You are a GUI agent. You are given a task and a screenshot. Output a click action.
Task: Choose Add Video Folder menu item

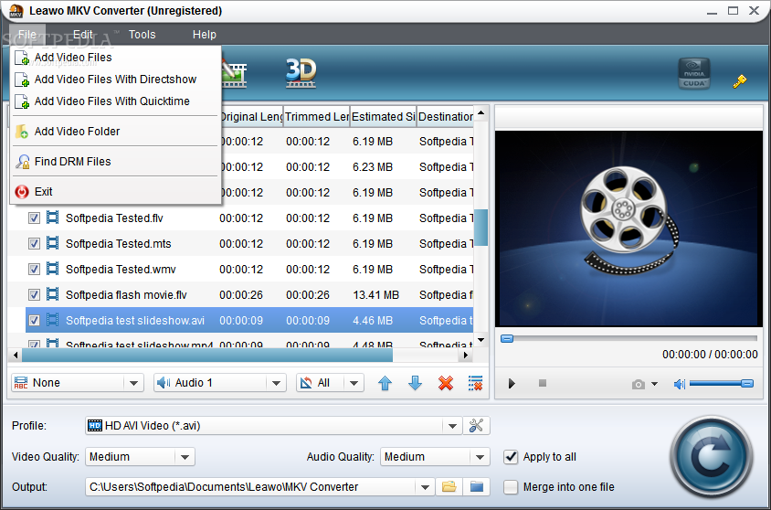[115, 132]
